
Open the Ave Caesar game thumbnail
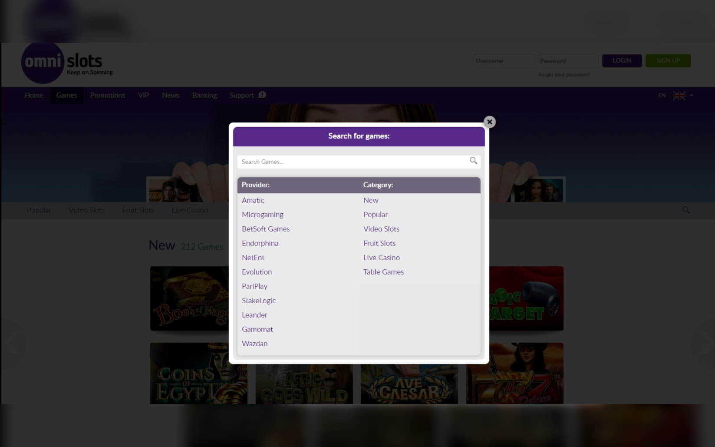409,384
